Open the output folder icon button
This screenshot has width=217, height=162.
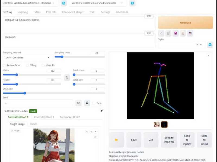pyautogui.click(x=116, y=140)
